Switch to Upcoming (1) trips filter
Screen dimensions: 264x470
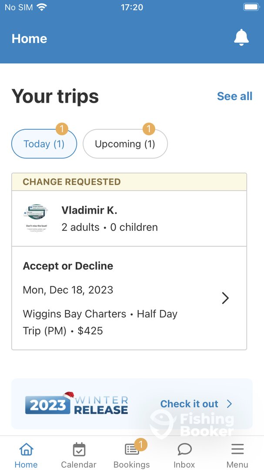(x=125, y=144)
